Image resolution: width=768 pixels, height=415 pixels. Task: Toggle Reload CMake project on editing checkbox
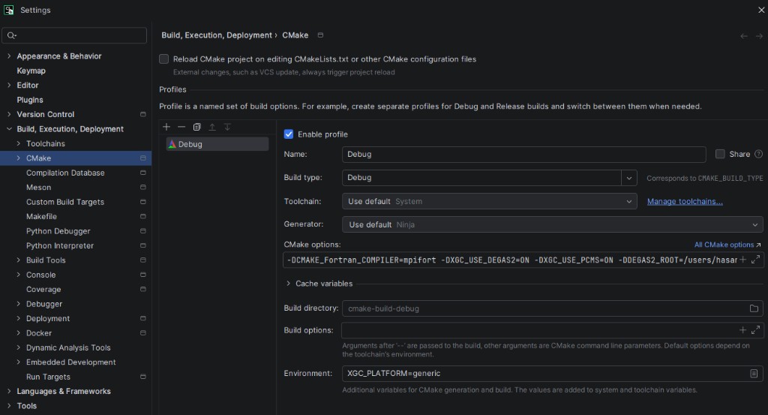pyautogui.click(x=164, y=59)
